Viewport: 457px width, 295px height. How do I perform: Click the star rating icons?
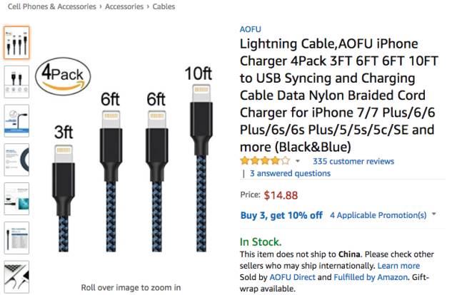(265, 161)
